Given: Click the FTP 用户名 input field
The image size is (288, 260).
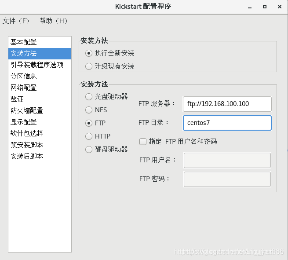Looking at the screenshot, I should coord(227,160).
